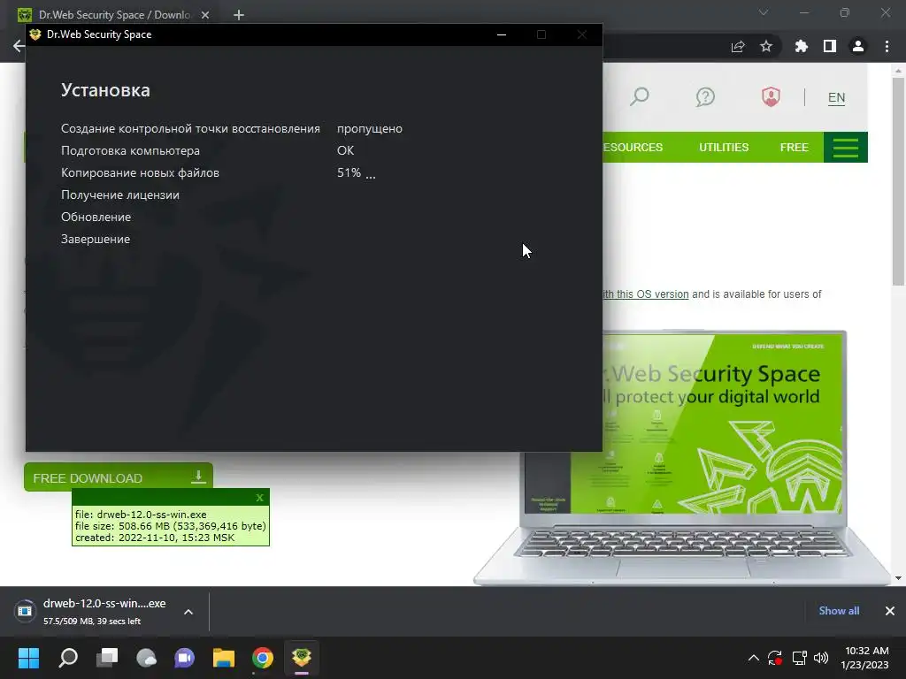906x679 pixels.
Task: Open the tab search chevron in Chrome
Action: pos(764,12)
